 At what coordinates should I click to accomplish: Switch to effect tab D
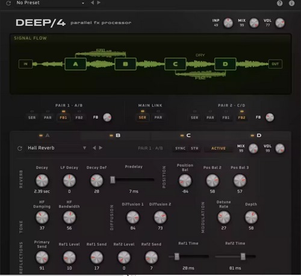click(256, 135)
